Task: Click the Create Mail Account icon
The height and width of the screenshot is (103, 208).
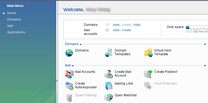Action: tap(109, 74)
